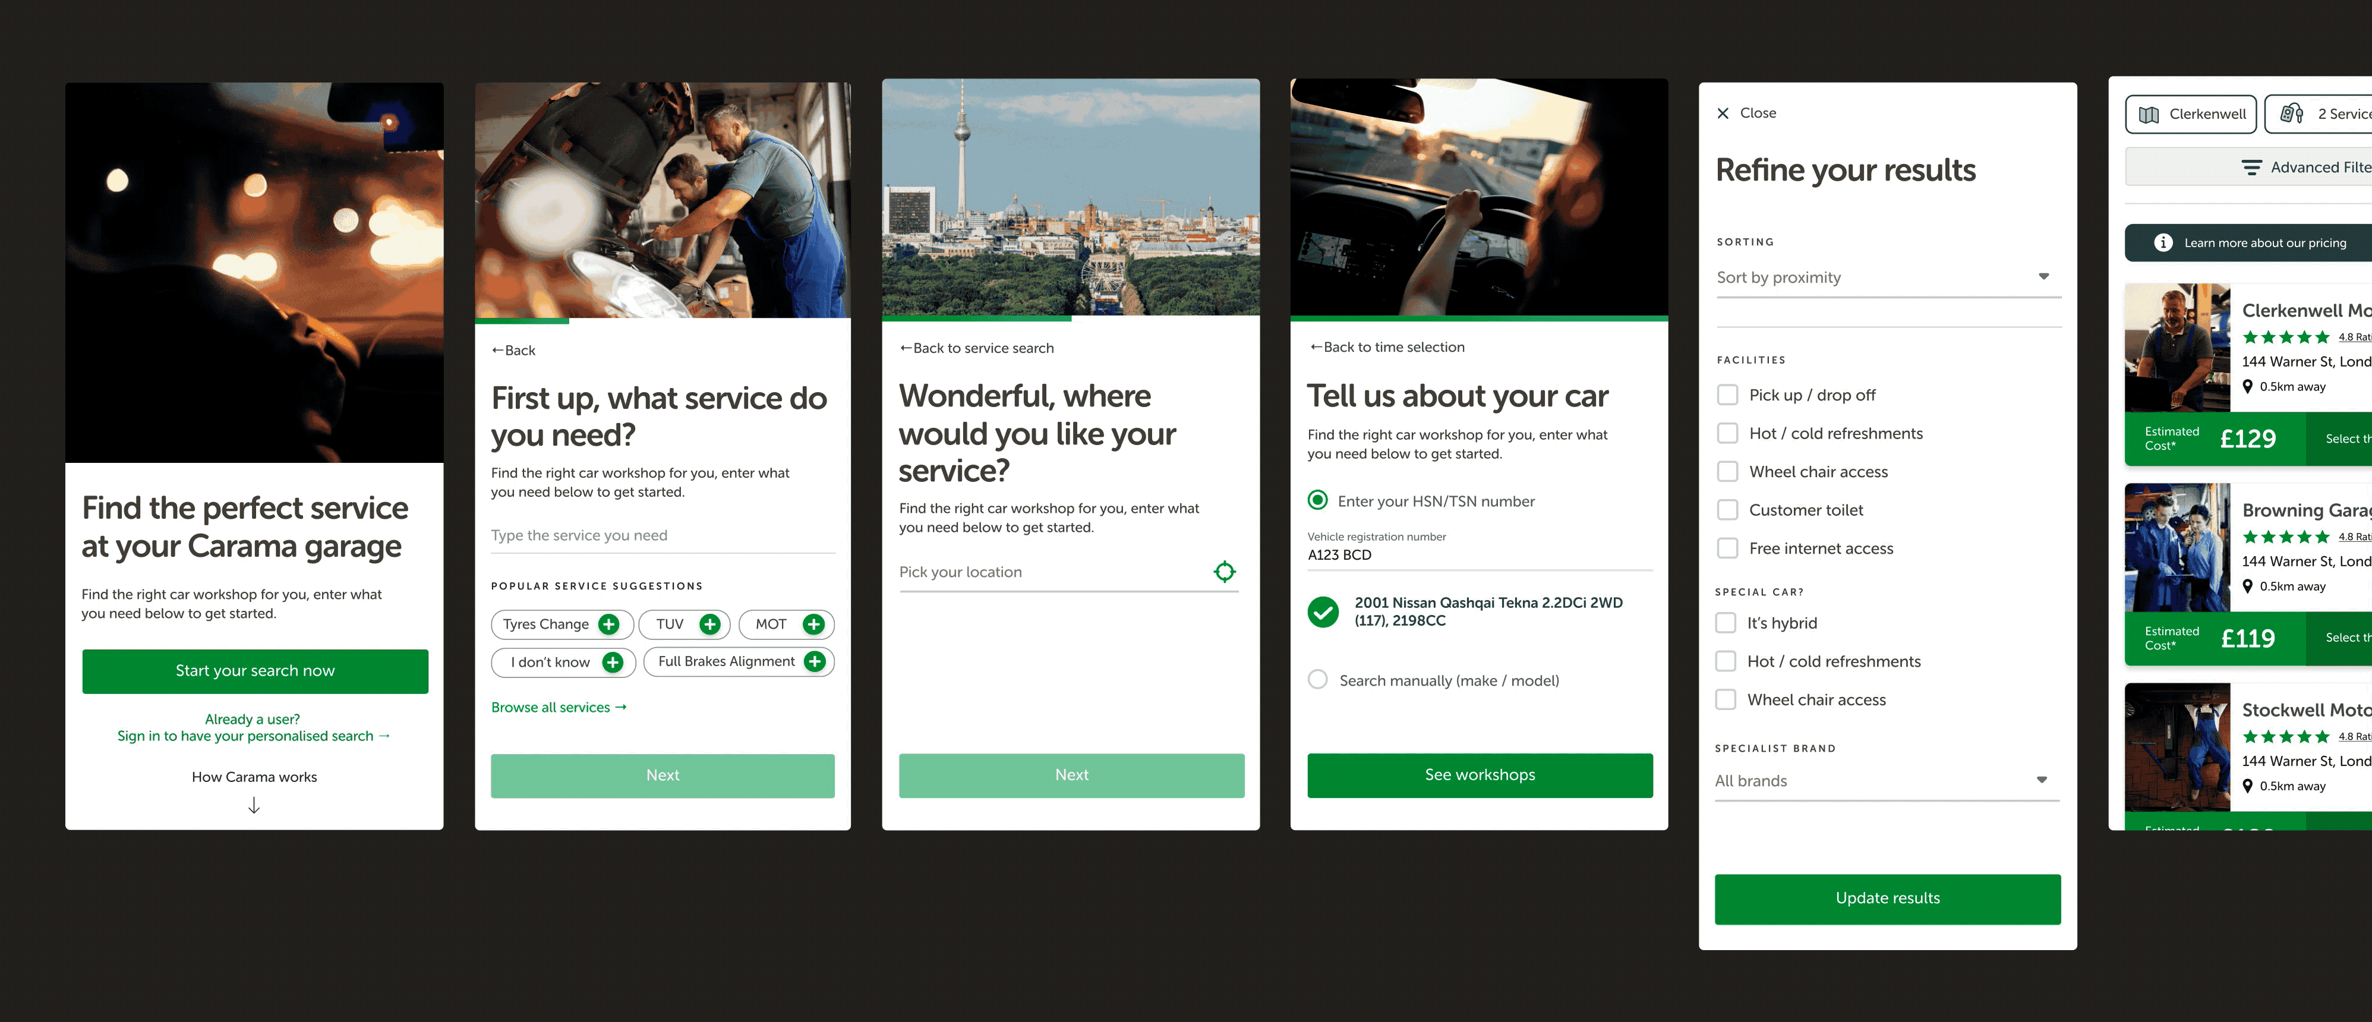Screen dimensions: 2372x1022
Task: Focus the Type the service you need field
Action: (662, 536)
